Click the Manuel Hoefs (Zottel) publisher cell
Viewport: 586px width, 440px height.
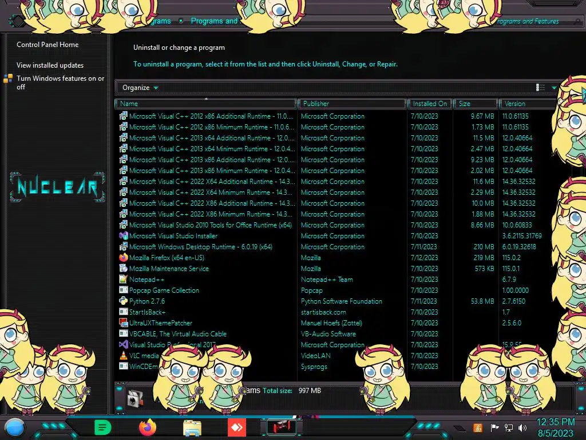331,323
